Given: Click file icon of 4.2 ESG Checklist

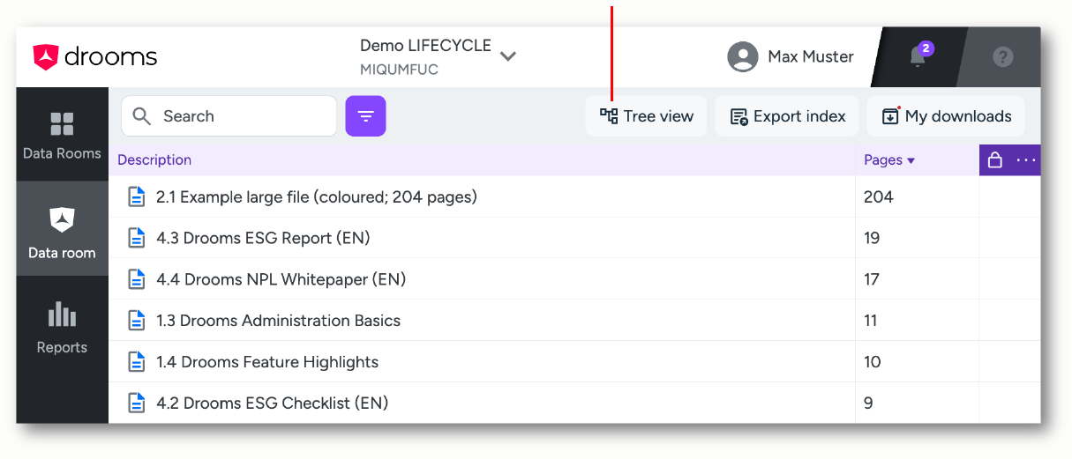Looking at the screenshot, I should 137,403.
